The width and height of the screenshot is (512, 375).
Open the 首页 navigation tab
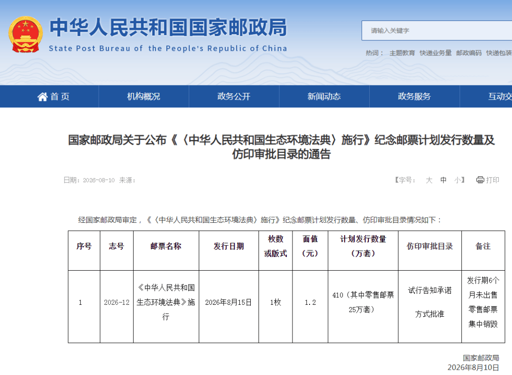[x=54, y=97]
